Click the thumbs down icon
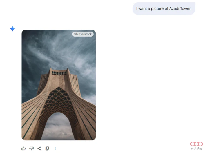205x154 pixels. coord(31,148)
